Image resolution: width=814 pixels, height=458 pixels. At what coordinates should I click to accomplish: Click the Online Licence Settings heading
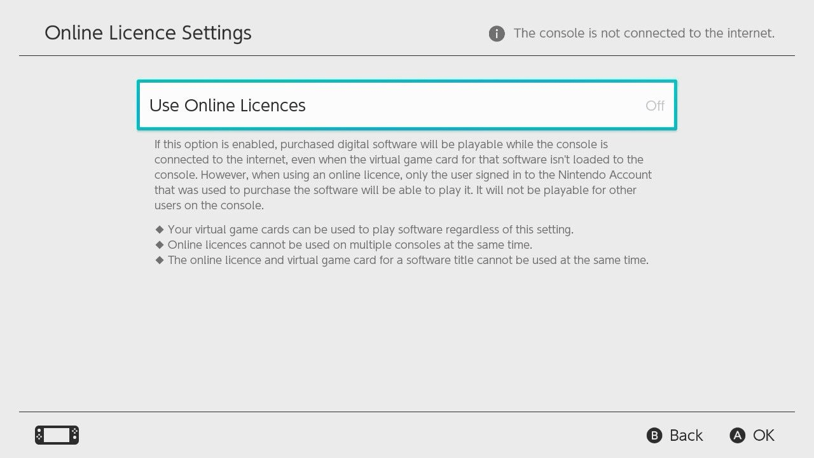148,33
